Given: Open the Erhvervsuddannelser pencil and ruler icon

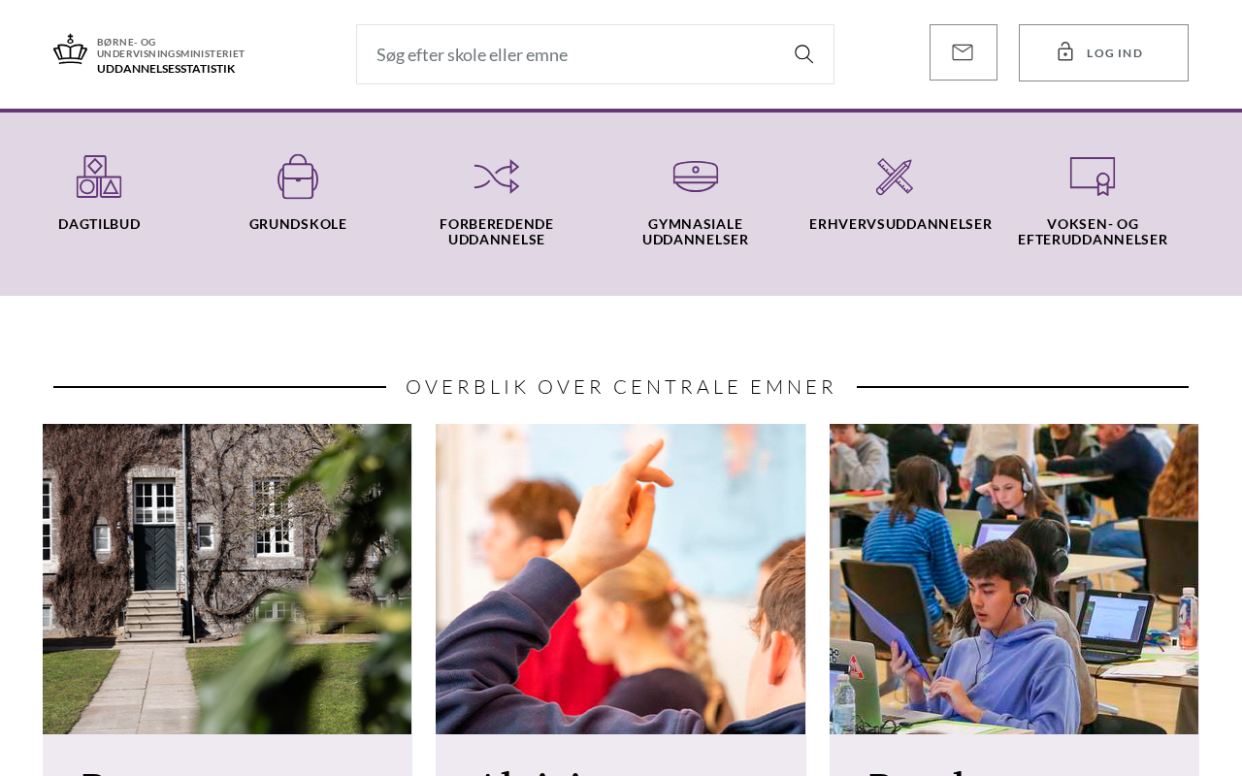Looking at the screenshot, I should pyautogui.click(x=895, y=177).
